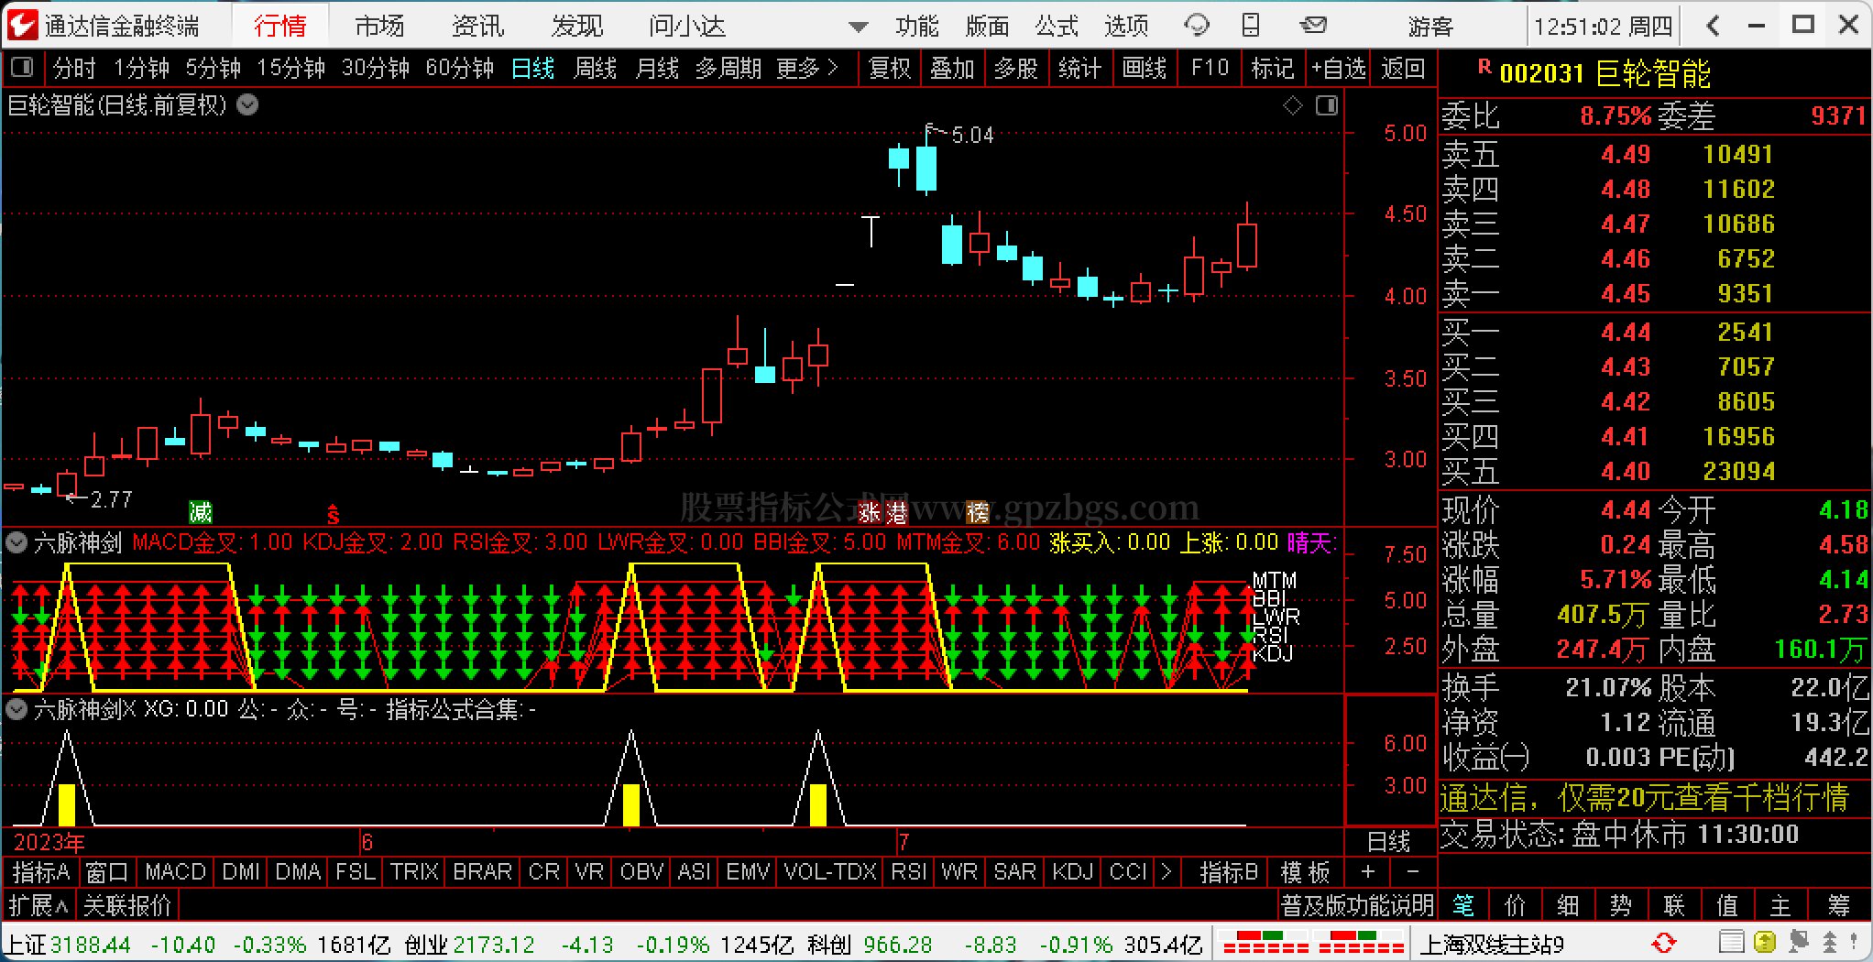This screenshot has width=1873, height=962.
Task: Click the satellite dish icon in the status bar
Action: click(1798, 943)
